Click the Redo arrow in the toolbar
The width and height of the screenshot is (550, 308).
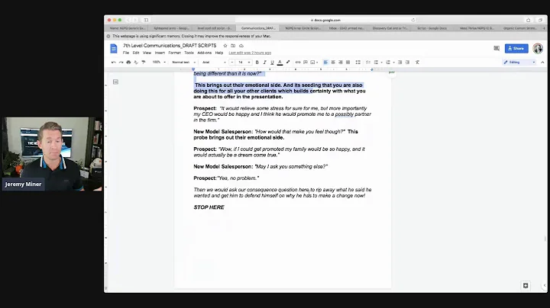121,63
